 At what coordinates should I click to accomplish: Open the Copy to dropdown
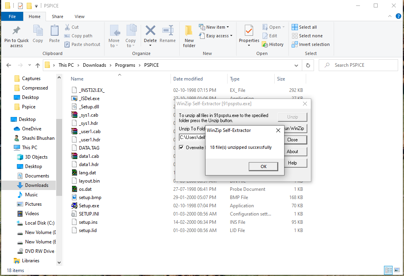pos(130,43)
